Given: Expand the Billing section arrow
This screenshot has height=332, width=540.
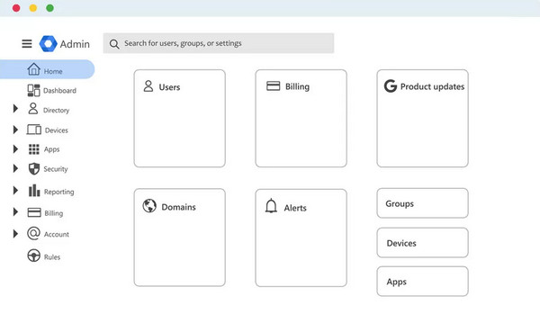Looking at the screenshot, I should click(15, 211).
